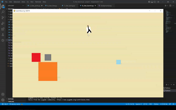
Task: Open the Explorer view in activity bar
Action: tap(3, 6)
